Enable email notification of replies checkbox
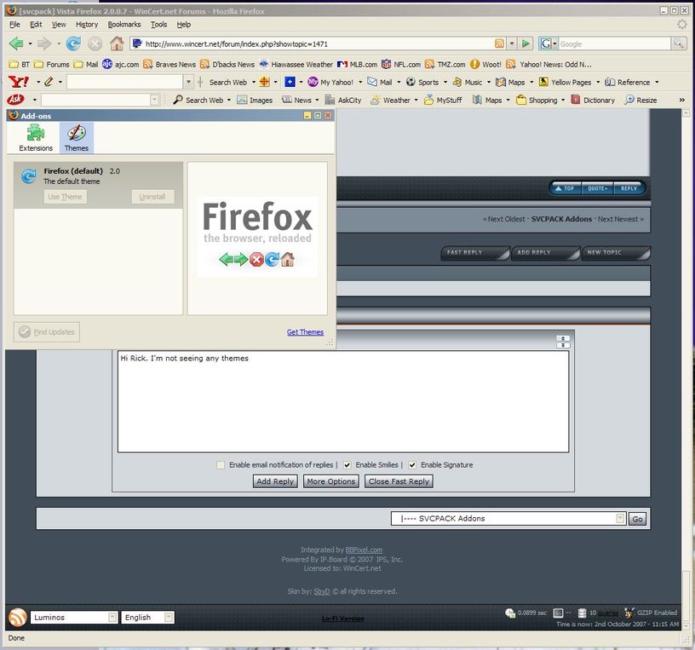Viewport: 695px width, 650px height. 221,465
